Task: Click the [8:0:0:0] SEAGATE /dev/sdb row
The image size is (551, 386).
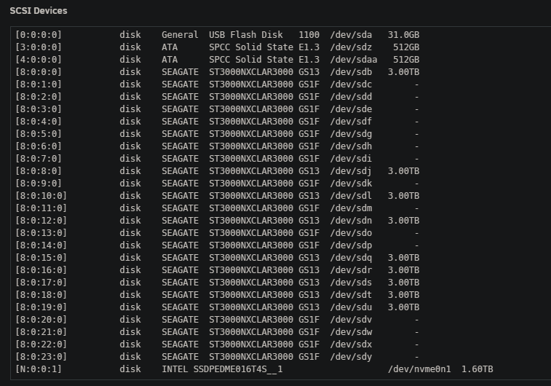Action: pyautogui.click(x=217, y=72)
